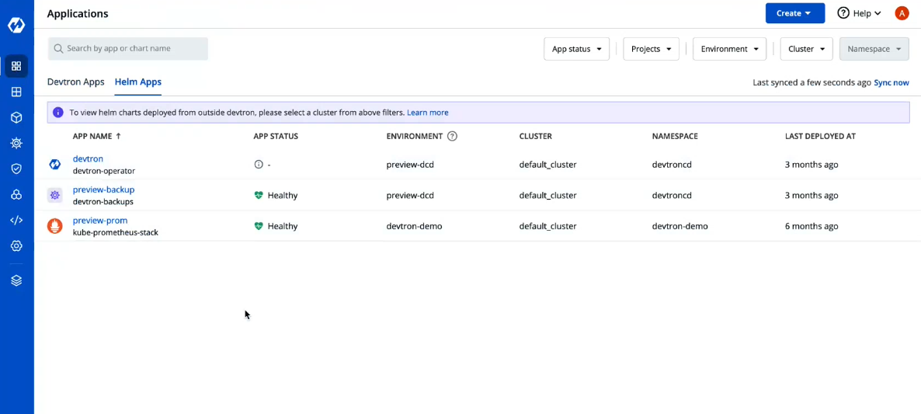921x414 pixels.
Task: Open the App status filter dropdown
Action: pyautogui.click(x=576, y=49)
